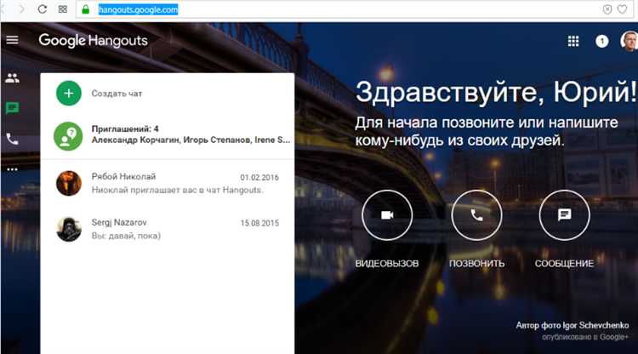Open the Contacts sidebar icon
Image resolution: width=638 pixels, height=354 pixels.
pos(12,78)
